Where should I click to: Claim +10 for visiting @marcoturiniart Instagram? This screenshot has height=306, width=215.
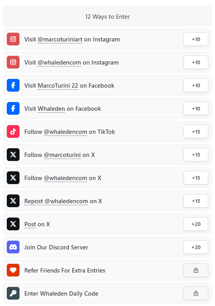(x=195, y=39)
